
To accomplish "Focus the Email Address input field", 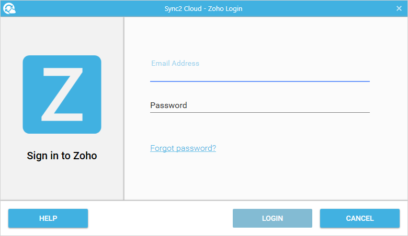I will coord(259,70).
